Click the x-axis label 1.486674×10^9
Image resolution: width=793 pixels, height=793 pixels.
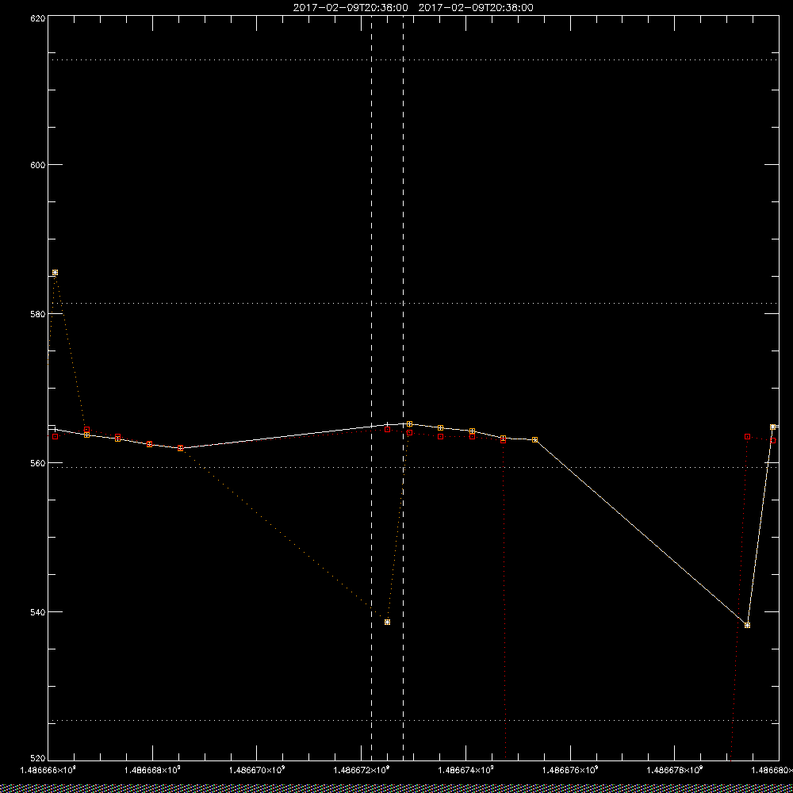tap(465, 770)
